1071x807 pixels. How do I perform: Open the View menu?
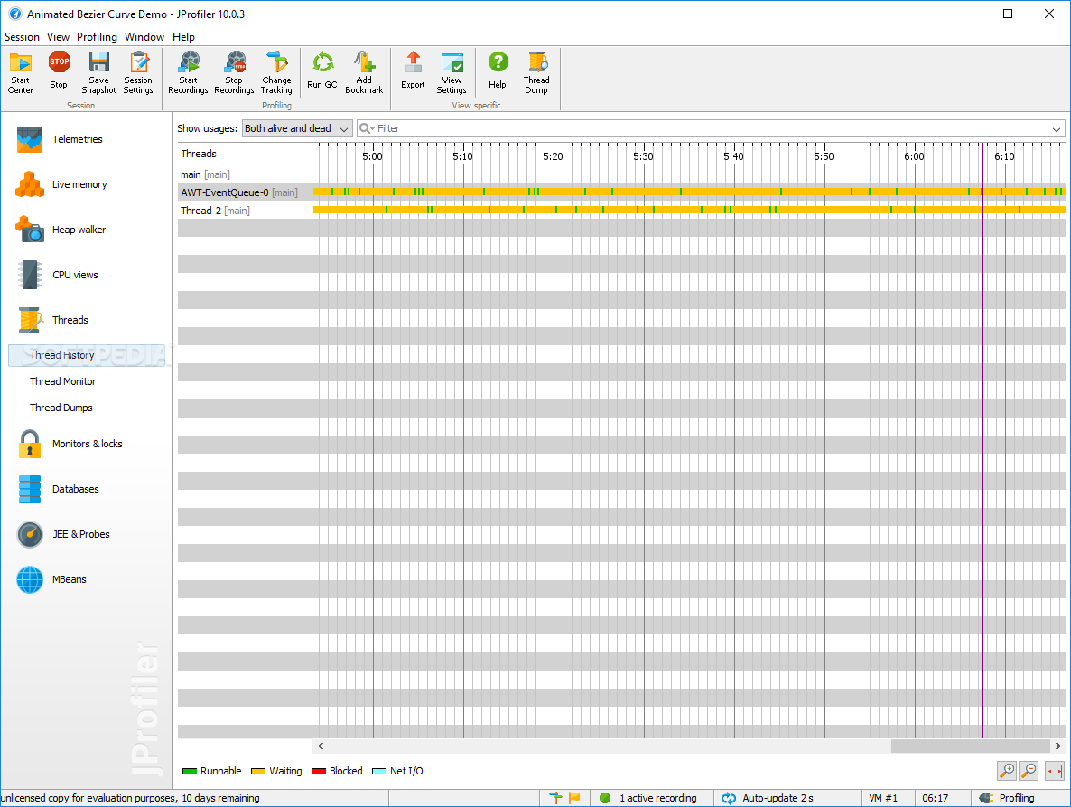(x=58, y=37)
